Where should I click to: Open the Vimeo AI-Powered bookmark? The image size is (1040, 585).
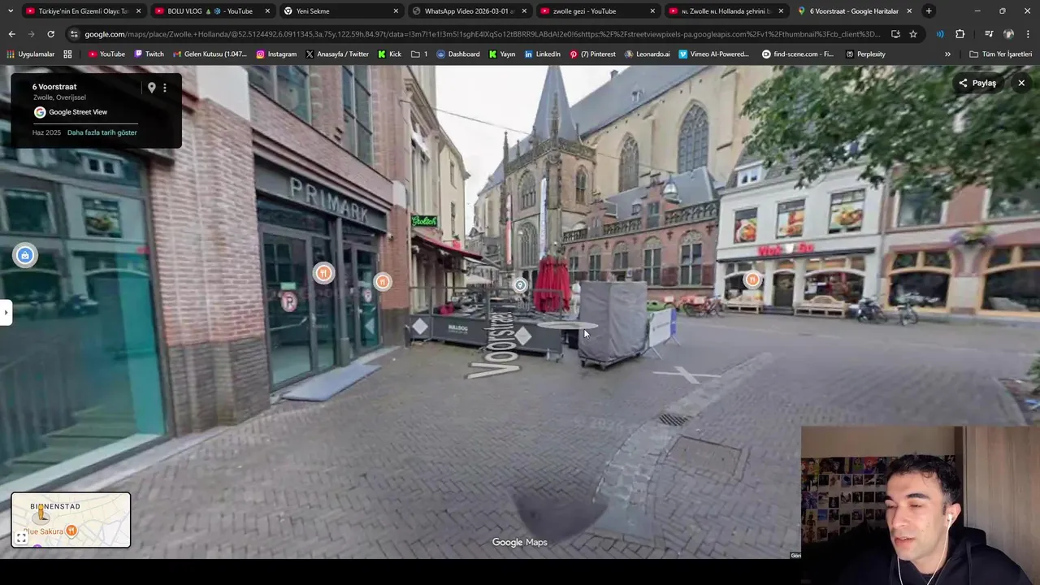click(x=713, y=54)
